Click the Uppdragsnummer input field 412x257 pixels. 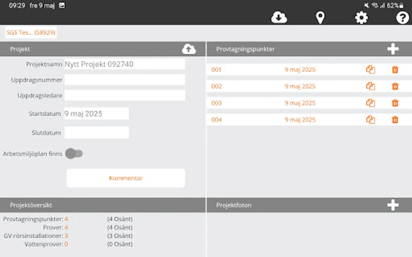[125, 80]
